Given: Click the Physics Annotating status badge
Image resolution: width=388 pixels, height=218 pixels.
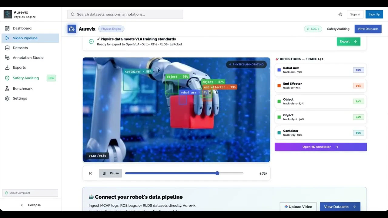Looking at the screenshot, I should [246, 64].
